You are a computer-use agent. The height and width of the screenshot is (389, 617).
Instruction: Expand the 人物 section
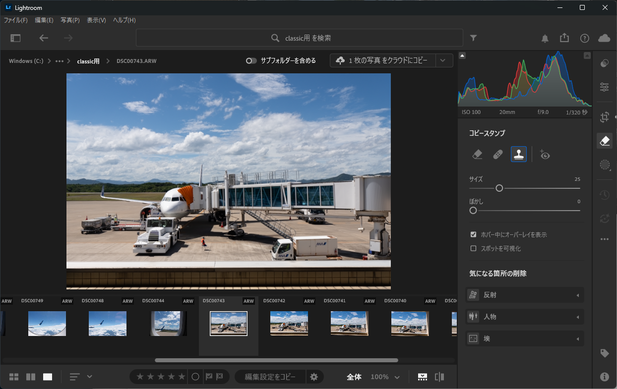525,317
